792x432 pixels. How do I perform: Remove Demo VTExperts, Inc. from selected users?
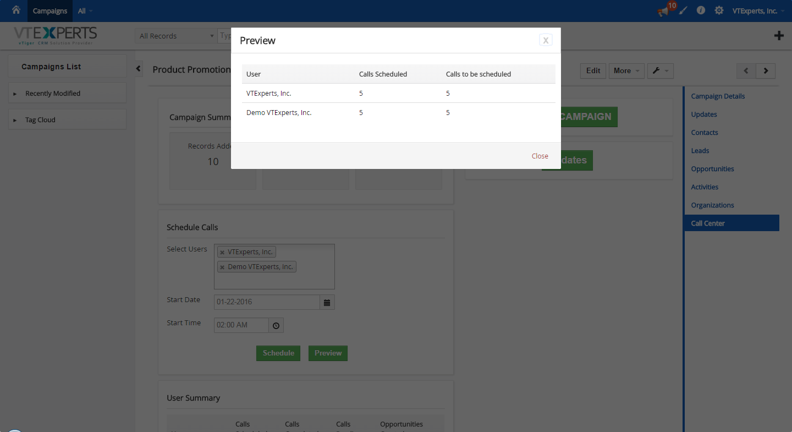click(x=222, y=267)
